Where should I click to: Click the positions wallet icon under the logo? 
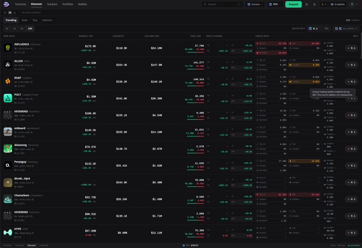[x=10, y=12]
